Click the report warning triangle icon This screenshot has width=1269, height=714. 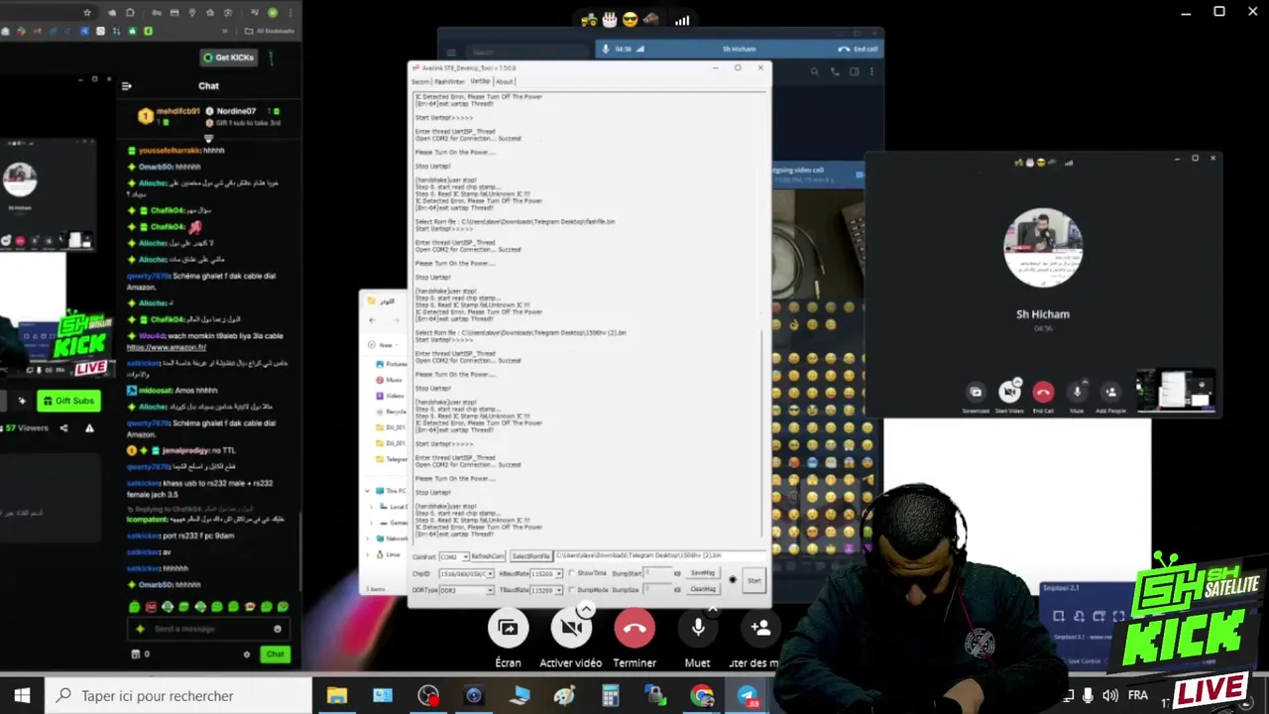(89, 428)
